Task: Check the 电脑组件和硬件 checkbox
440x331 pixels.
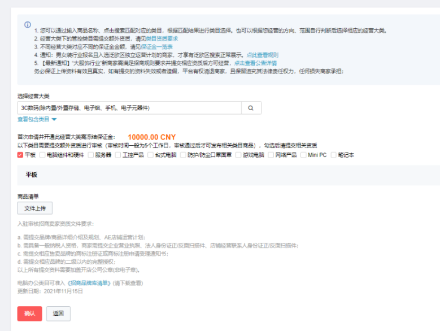Action: (x=43, y=155)
